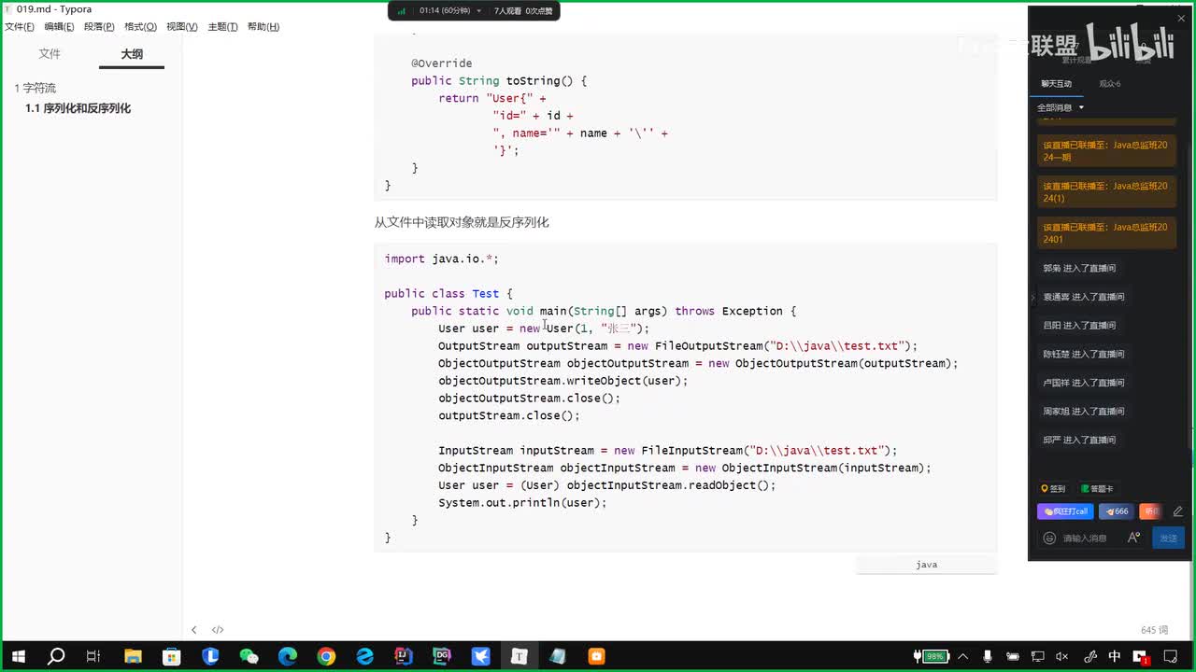This screenshot has height=672, width=1196.
Task: Check network signal strength icon in overlay
Action: point(402,11)
